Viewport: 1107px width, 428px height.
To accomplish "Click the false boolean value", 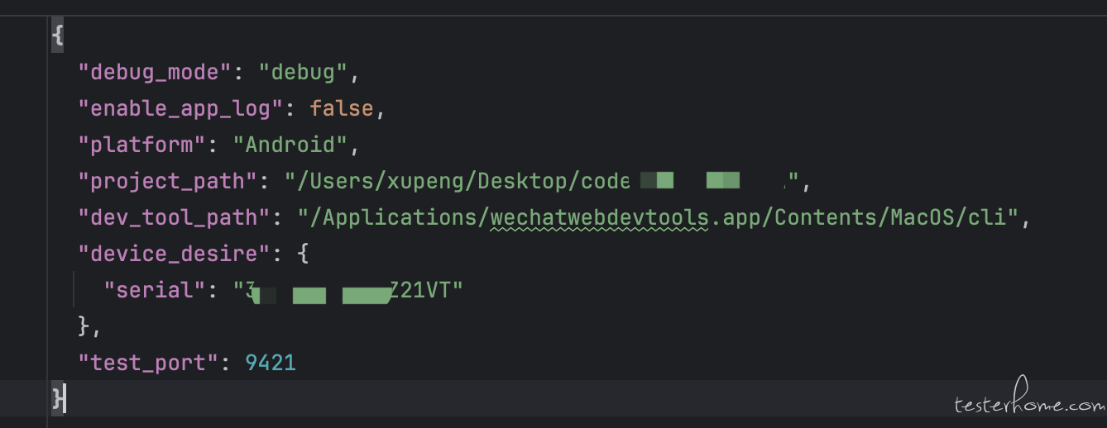I will click(341, 108).
